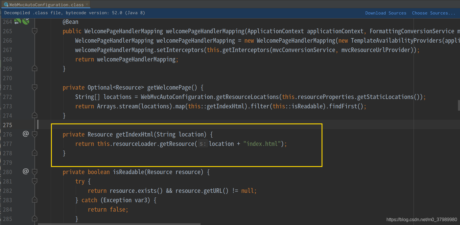The image size is (460, 225).
Task: Collapse the isReadable method fold on line 280
Action: (x=34, y=172)
